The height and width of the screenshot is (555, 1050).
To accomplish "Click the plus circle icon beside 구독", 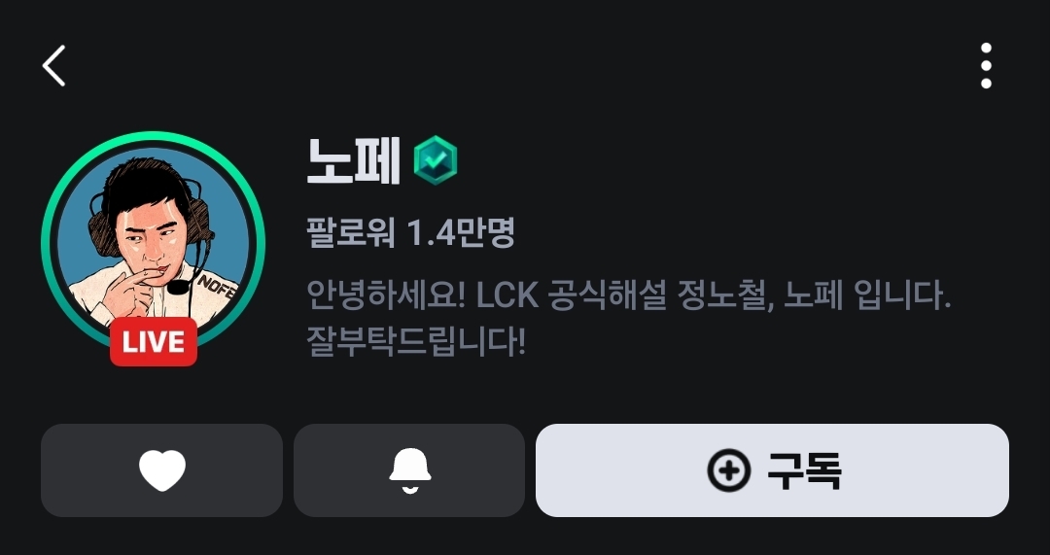I will (x=728, y=470).
